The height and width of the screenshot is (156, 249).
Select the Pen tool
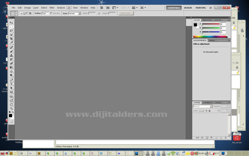point(11,80)
